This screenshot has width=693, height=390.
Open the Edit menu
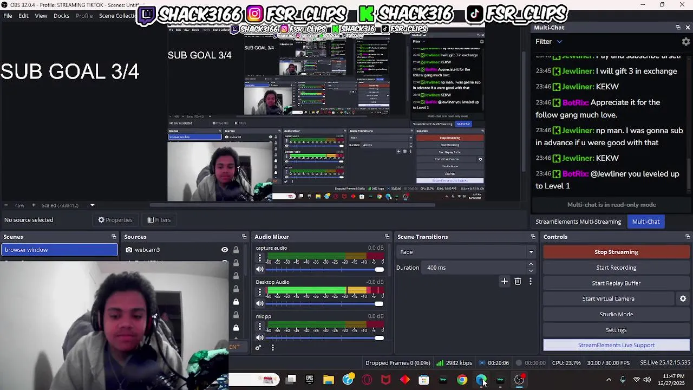pos(23,16)
